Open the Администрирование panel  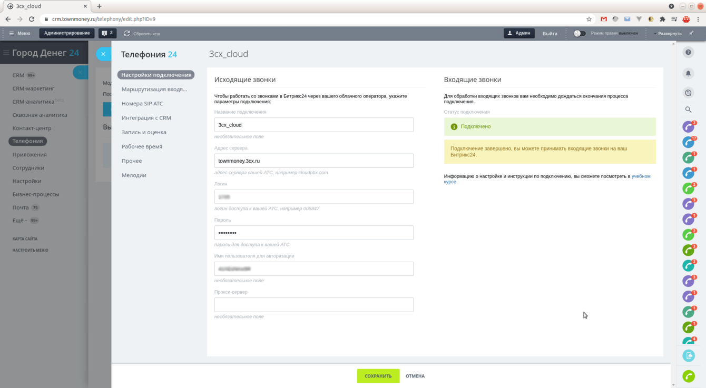click(67, 33)
